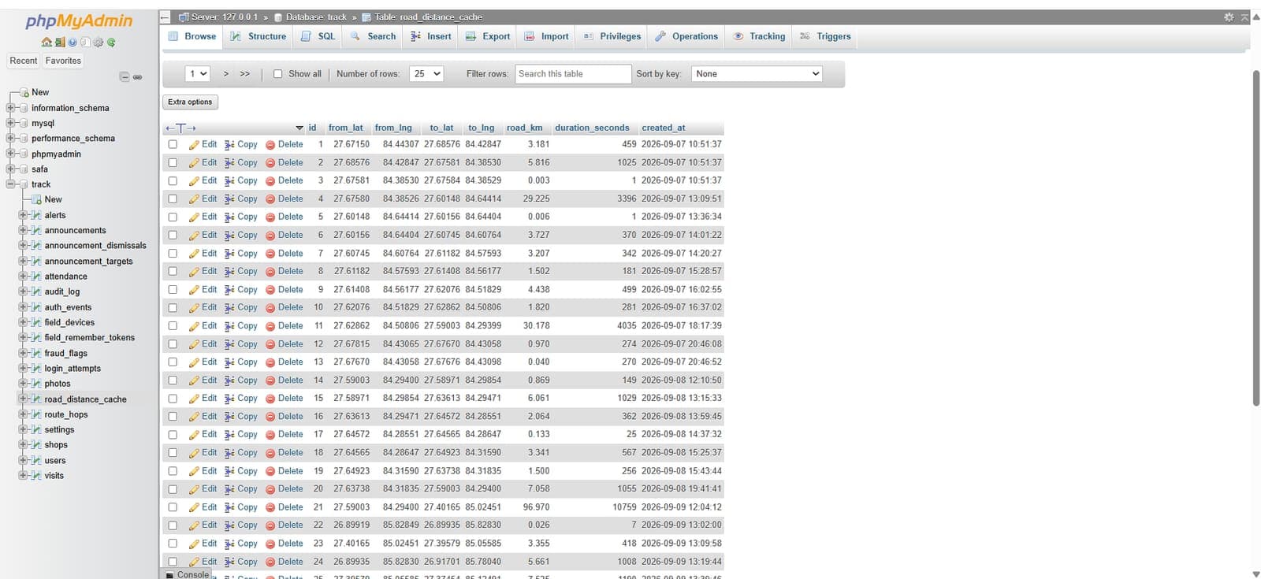Select the checkbox for row id 1
1261x579 pixels.
173,145
